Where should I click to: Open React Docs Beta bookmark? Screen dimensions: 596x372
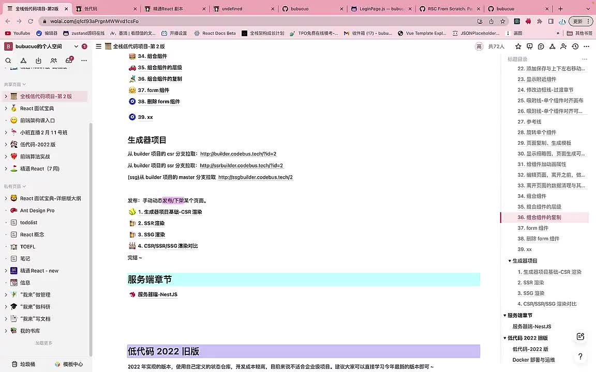click(x=215, y=34)
